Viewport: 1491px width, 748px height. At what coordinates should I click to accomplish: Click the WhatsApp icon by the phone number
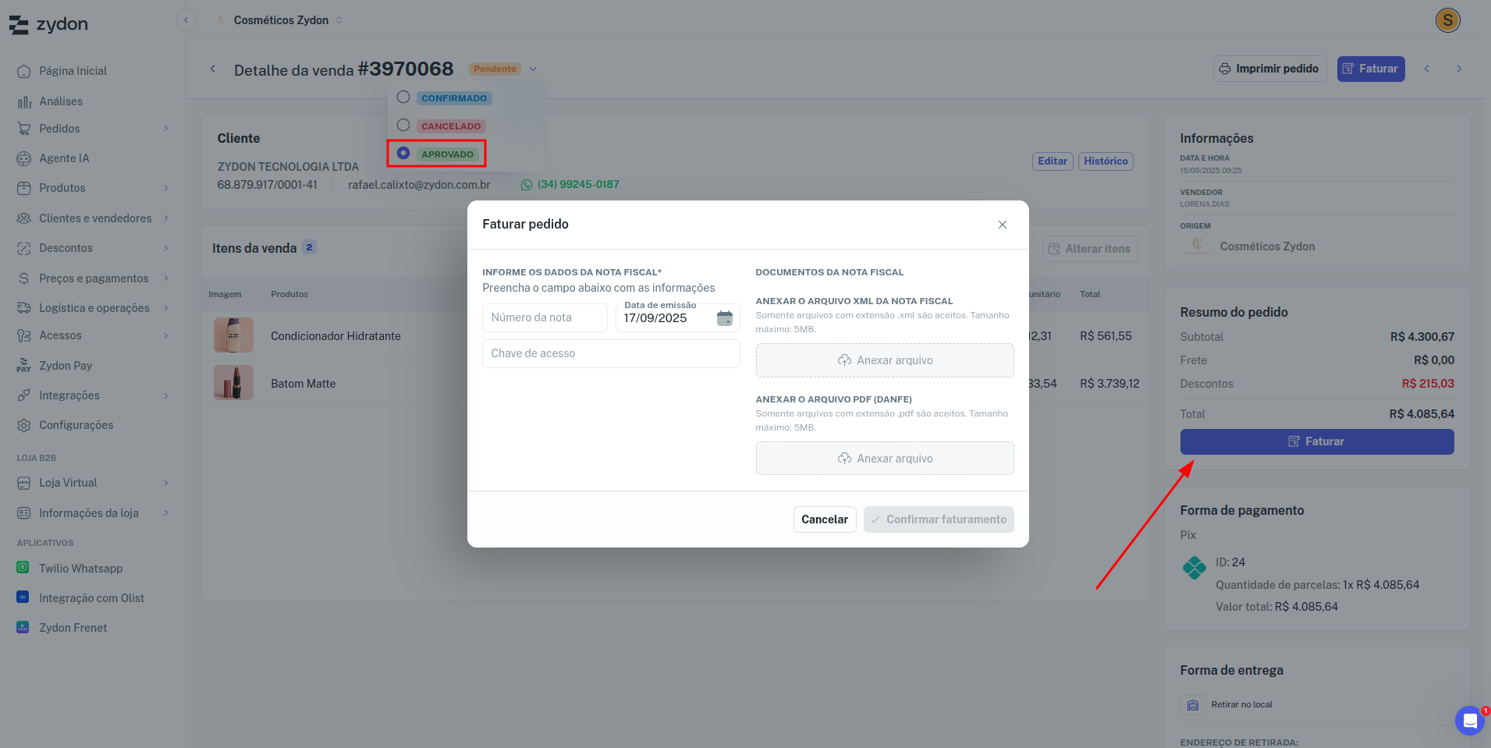coord(527,185)
